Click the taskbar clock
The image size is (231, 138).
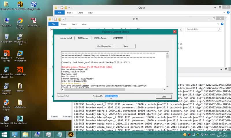coord(222,135)
